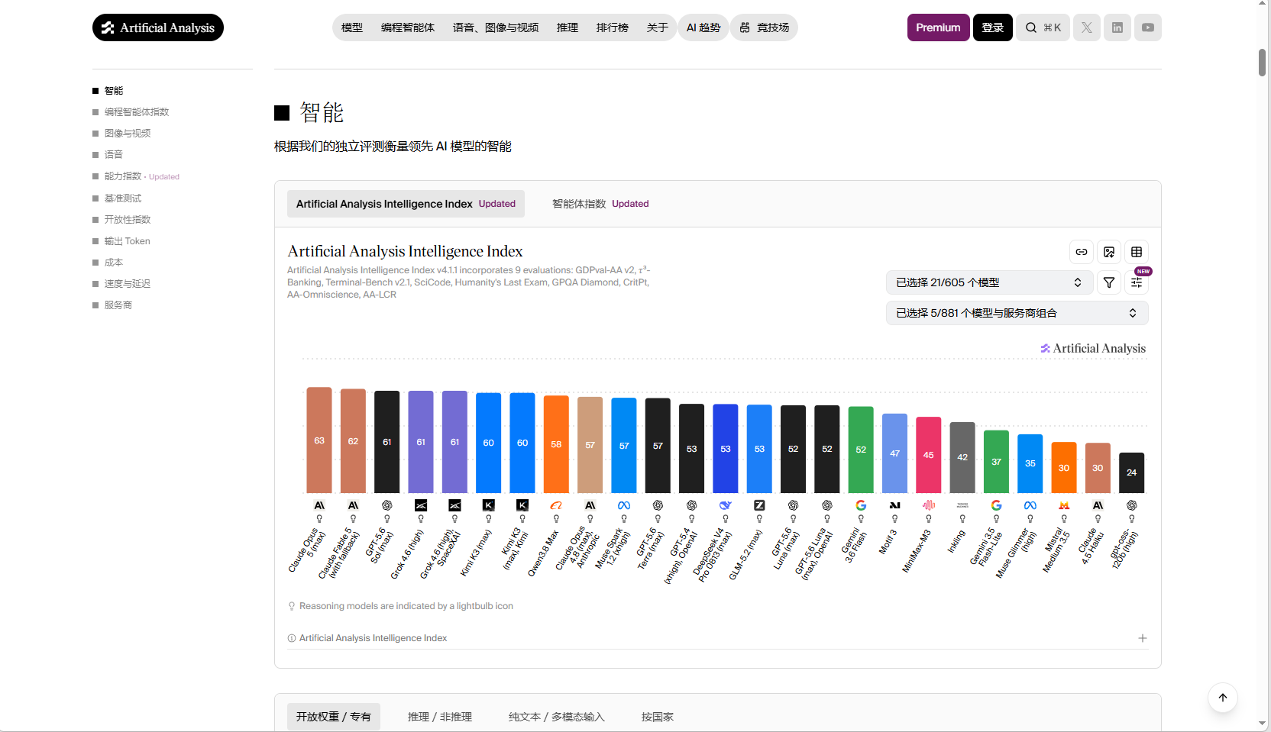1271x732 pixels.
Task: Switch to the 推理 / 非推理 tab
Action: (440, 717)
